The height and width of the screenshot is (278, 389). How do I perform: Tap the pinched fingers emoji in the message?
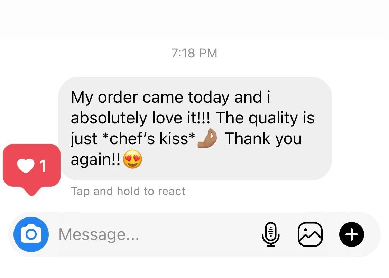[x=207, y=138]
